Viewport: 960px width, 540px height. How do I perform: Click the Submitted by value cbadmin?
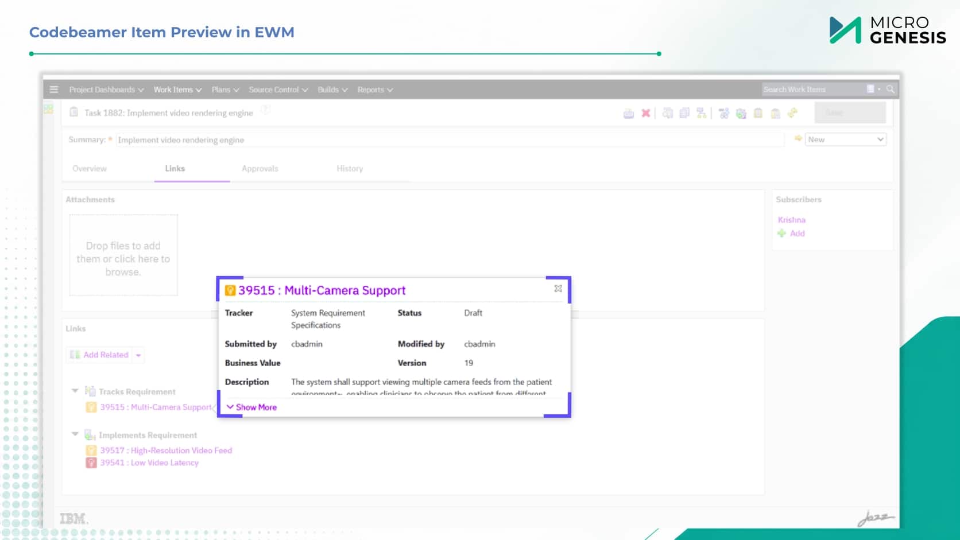pyautogui.click(x=307, y=344)
